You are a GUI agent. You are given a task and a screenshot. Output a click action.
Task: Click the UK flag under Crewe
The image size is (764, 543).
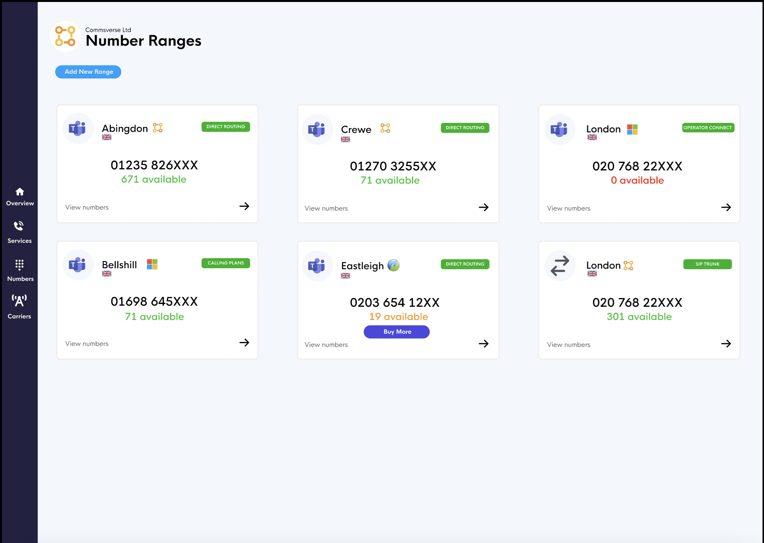345,140
